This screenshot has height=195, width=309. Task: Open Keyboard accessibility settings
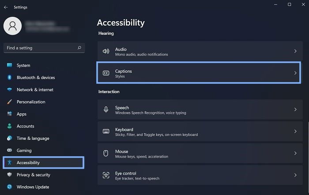[x=200, y=131]
